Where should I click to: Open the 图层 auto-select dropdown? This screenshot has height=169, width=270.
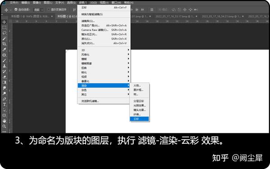pos(38,10)
